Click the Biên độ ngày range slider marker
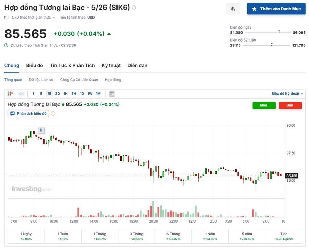 (x=279, y=31)
